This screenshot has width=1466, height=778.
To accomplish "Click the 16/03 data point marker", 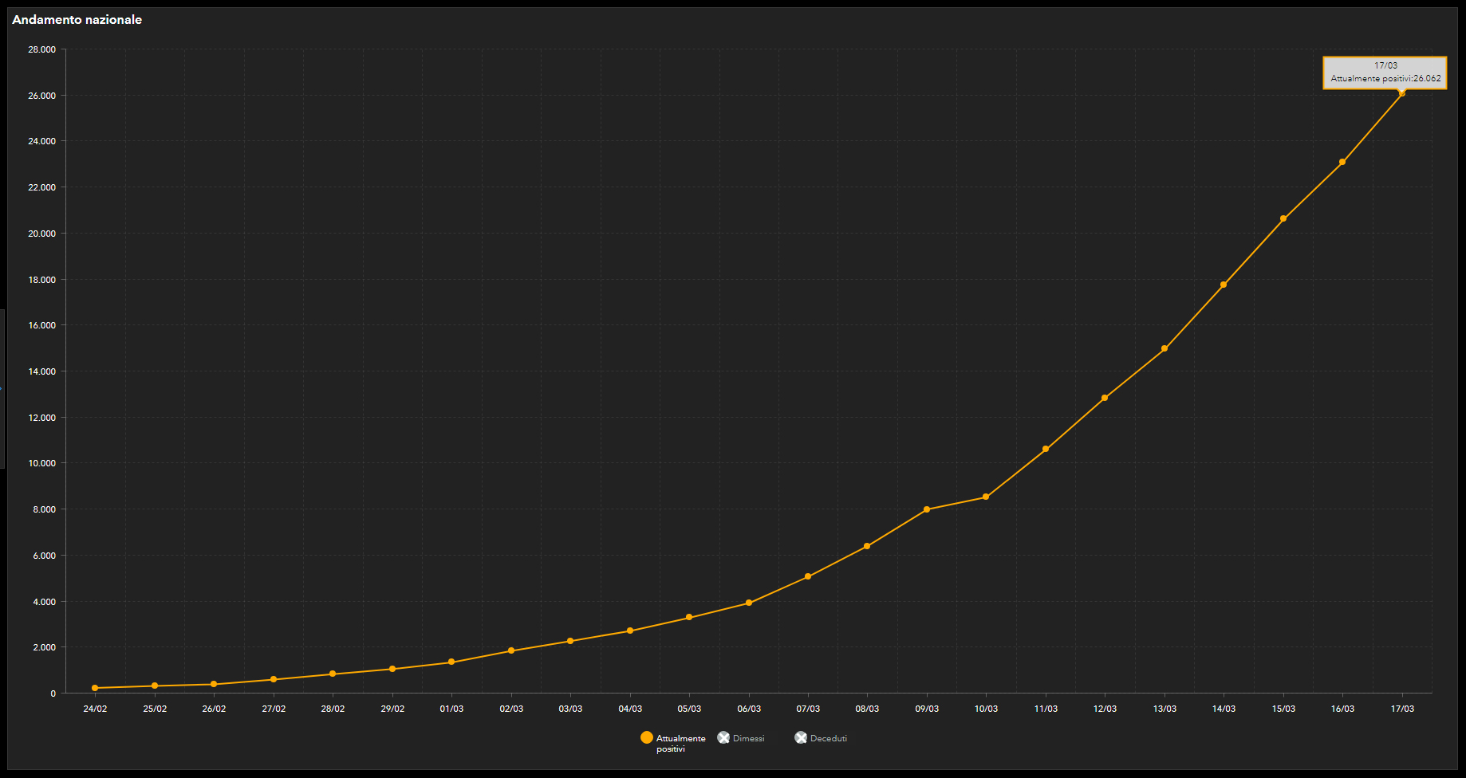I will pos(1342,162).
